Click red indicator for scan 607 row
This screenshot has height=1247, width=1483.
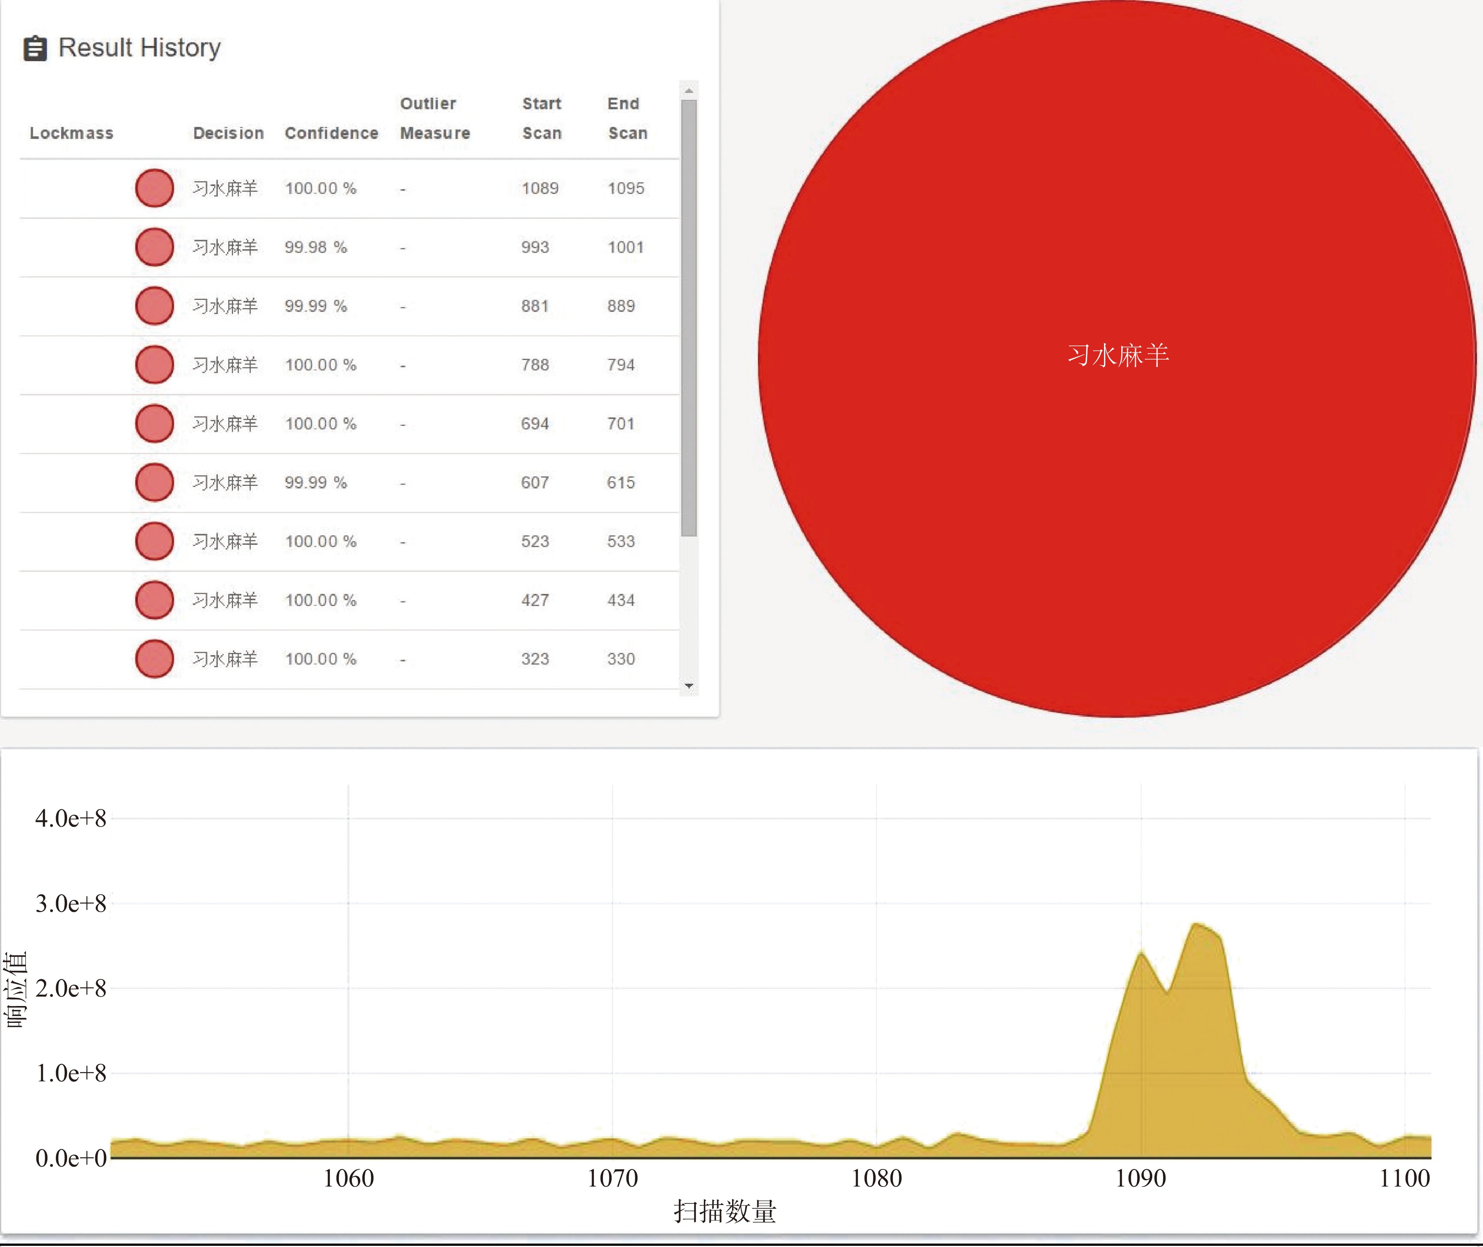click(154, 482)
